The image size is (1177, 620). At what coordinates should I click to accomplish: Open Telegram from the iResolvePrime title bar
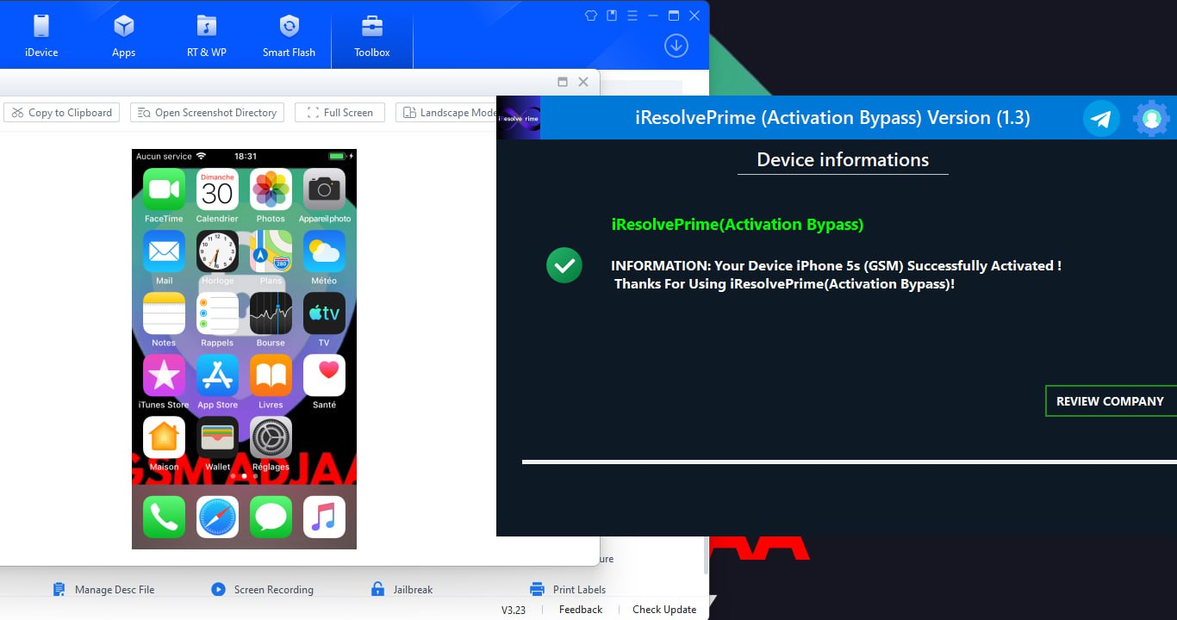coord(1103,117)
